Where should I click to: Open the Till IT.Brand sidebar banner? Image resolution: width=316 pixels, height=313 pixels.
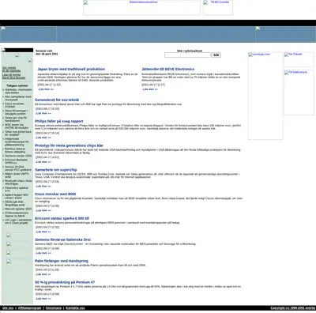pos(299,59)
